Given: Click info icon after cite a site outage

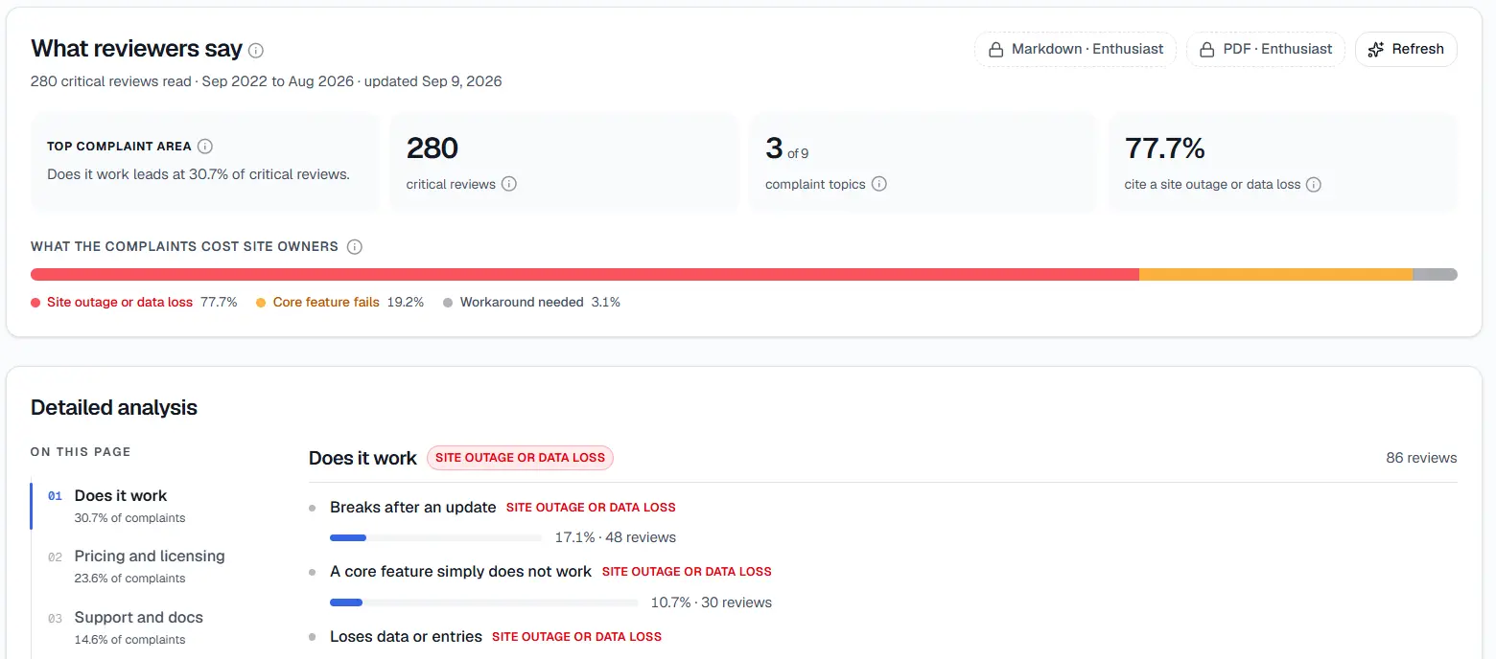Looking at the screenshot, I should tap(1314, 184).
